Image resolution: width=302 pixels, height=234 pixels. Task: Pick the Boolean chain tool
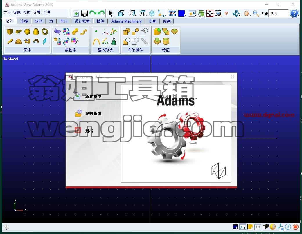tap(144, 41)
